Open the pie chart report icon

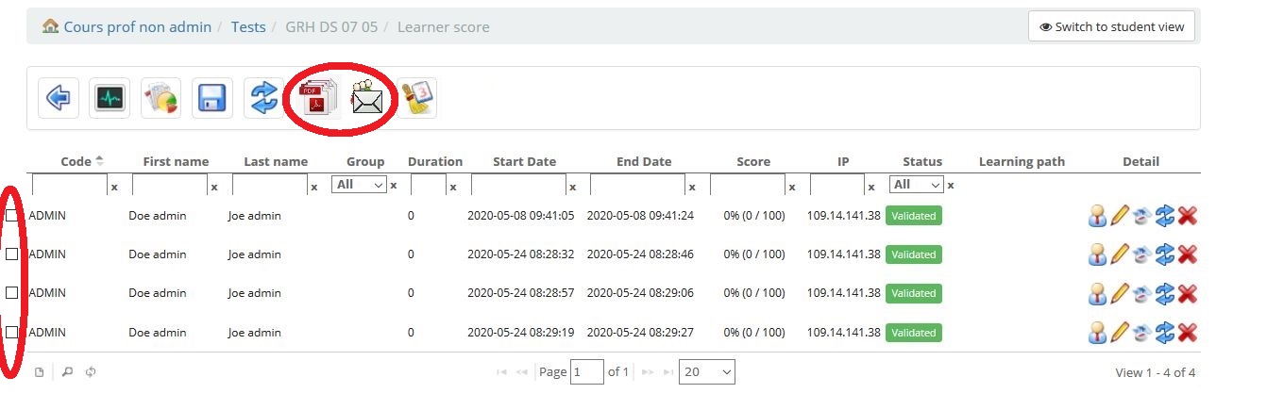point(160,98)
